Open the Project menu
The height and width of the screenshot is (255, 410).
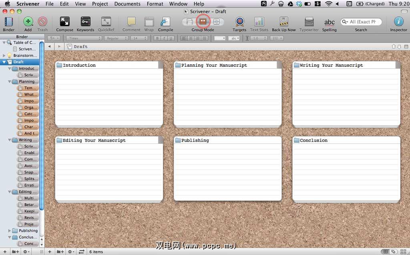point(100,4)
